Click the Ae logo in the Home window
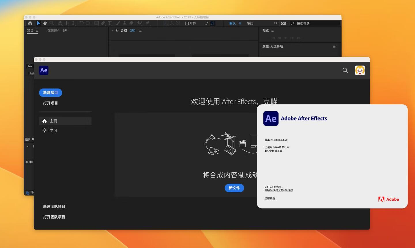 click(x=44, y=70)
